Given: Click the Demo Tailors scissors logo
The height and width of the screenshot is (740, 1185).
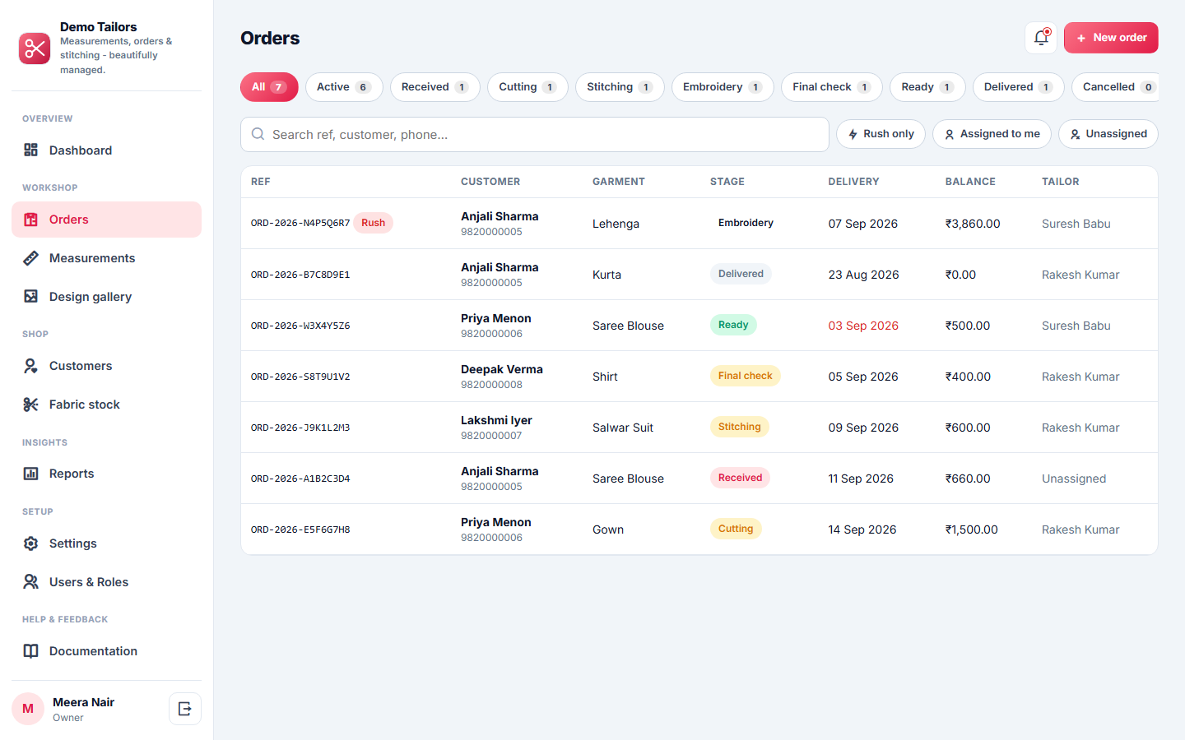Looking at the screenshot, I should click(35, 49).
